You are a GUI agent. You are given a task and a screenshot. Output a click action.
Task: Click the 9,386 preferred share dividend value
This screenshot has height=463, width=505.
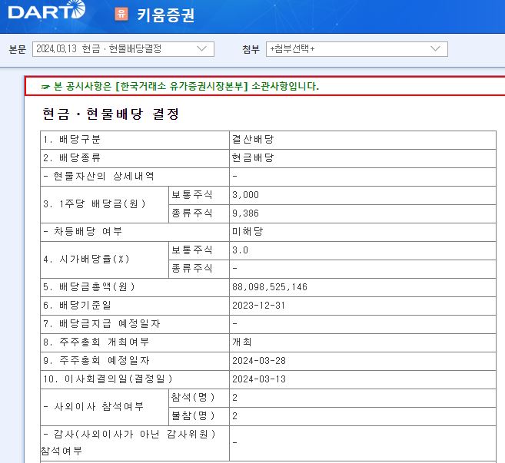245,213
